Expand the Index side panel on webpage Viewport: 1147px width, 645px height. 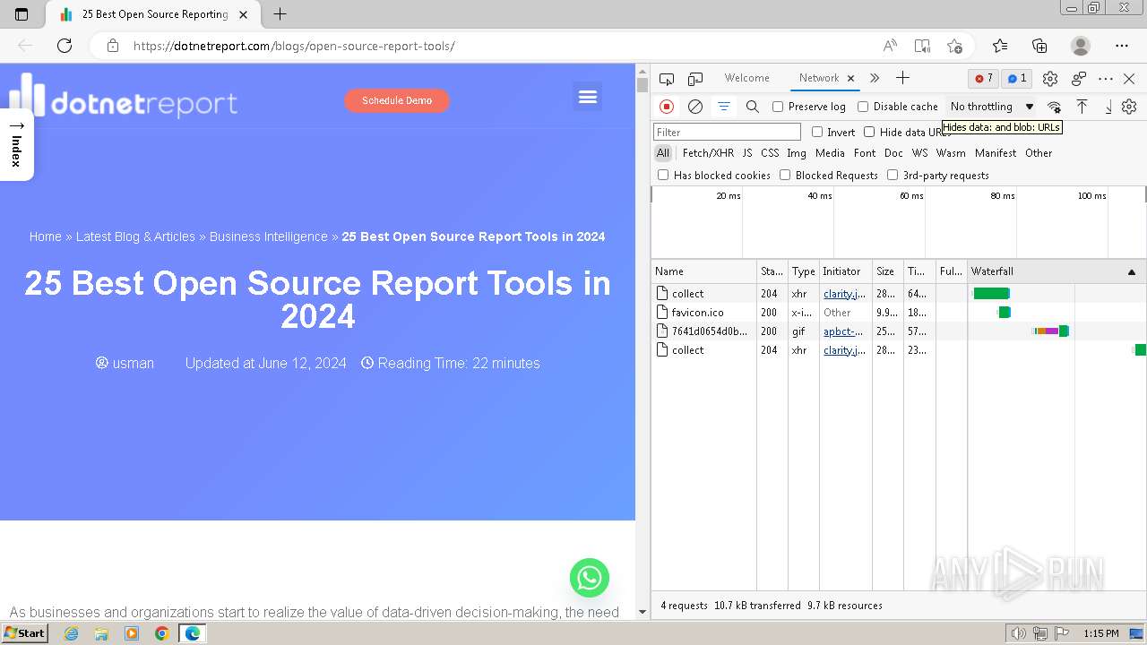click(16, 145)
